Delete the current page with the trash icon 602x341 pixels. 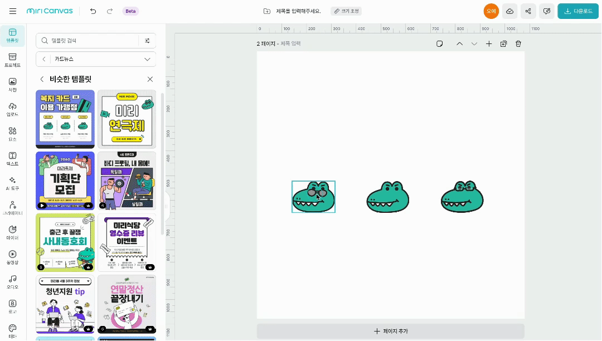[518, 43]
